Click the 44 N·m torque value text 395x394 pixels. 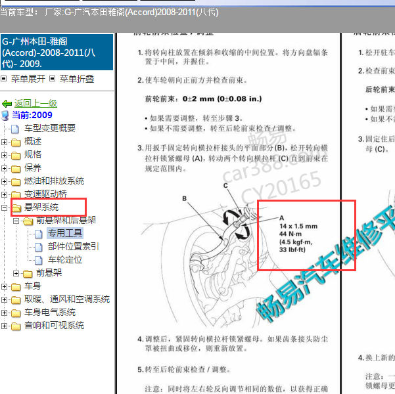click(290, 234)
